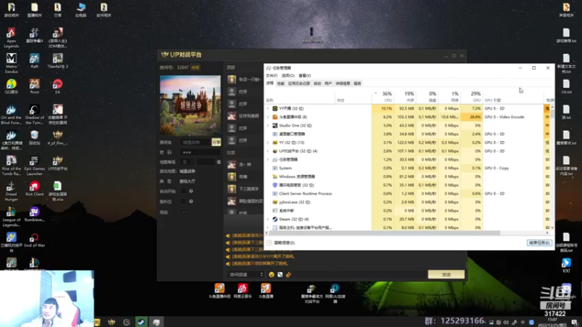Expand the 任务管理器 process row

pos(268,159)
